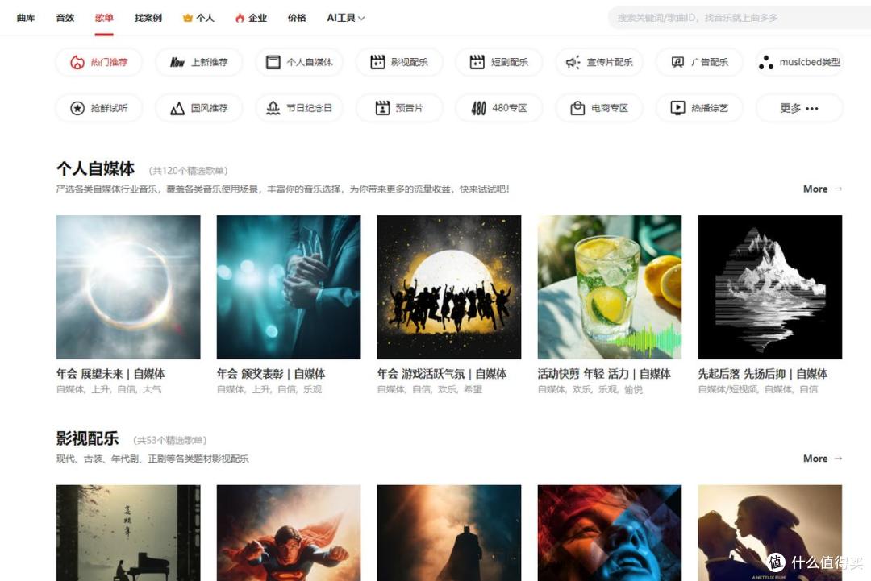Image resolution: width=871 pixels, height=581 pixels.
Task: Click the 个人自媒体 section heading
Action: (95, 168)
